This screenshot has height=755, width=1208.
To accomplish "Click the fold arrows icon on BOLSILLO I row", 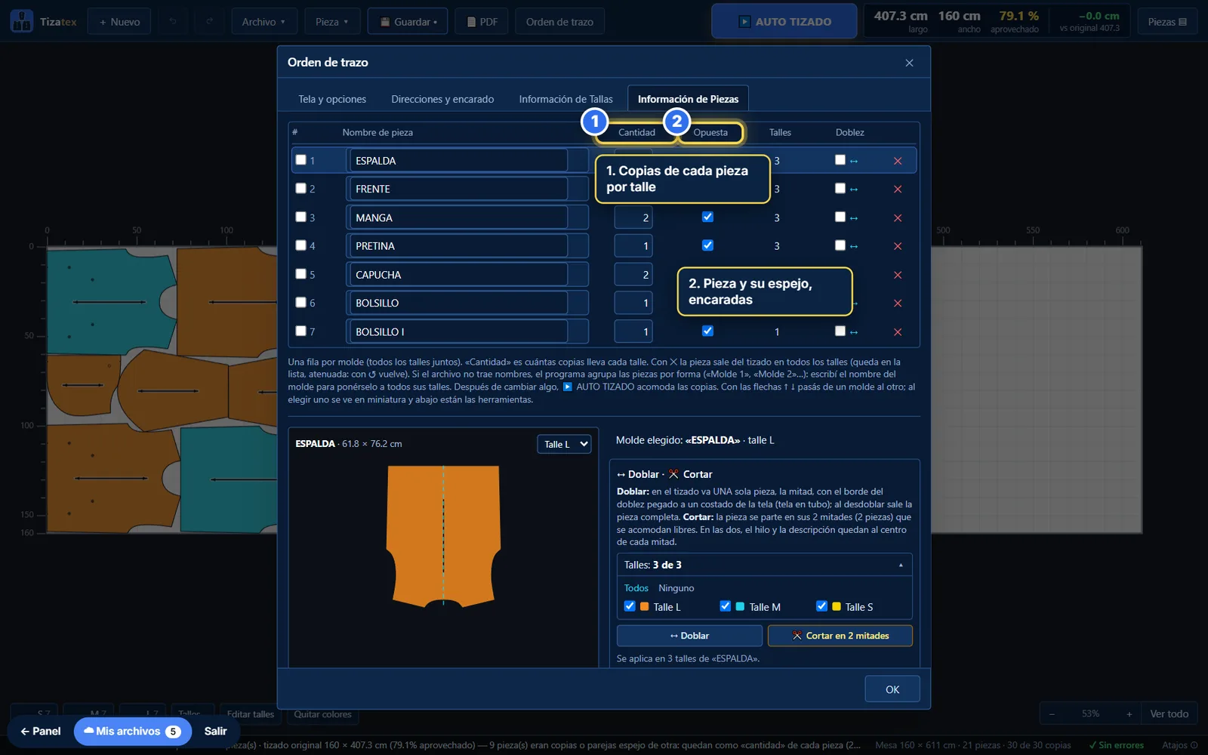I will coord(854,332).
